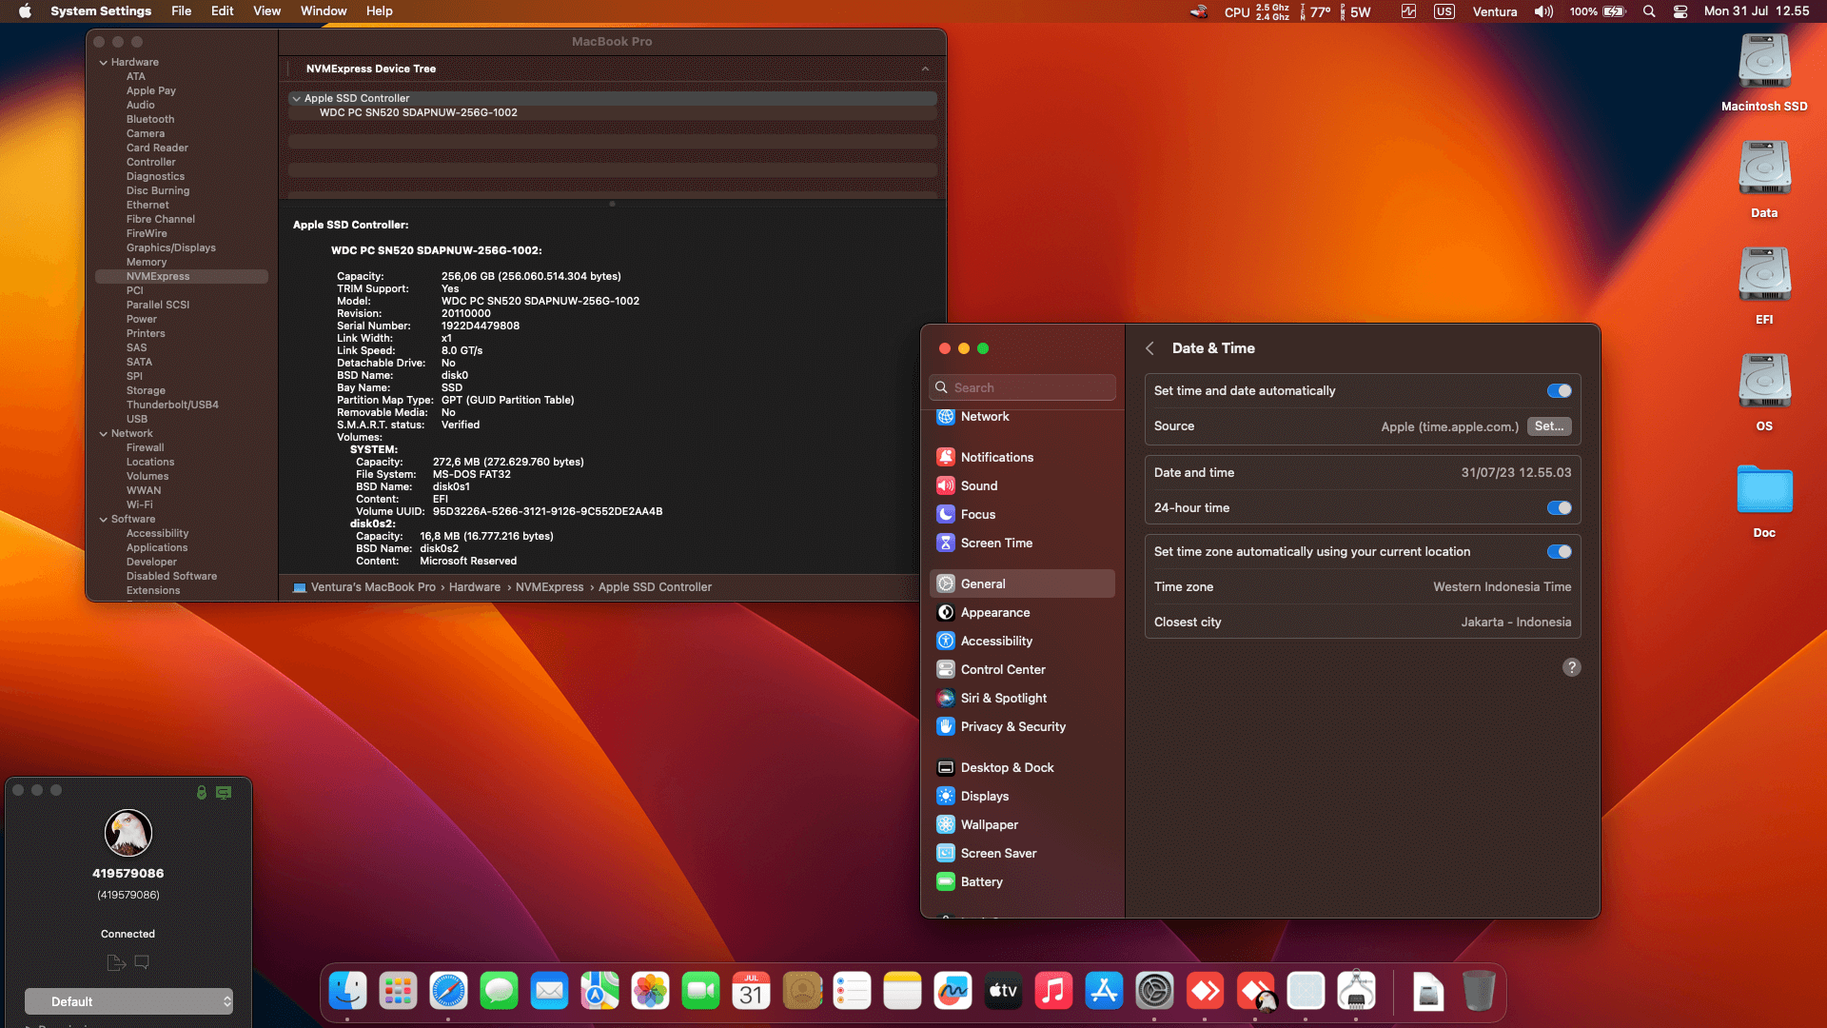Open the Help menu
Screen dimensions: 1827x1028
(x=380, y=11)
